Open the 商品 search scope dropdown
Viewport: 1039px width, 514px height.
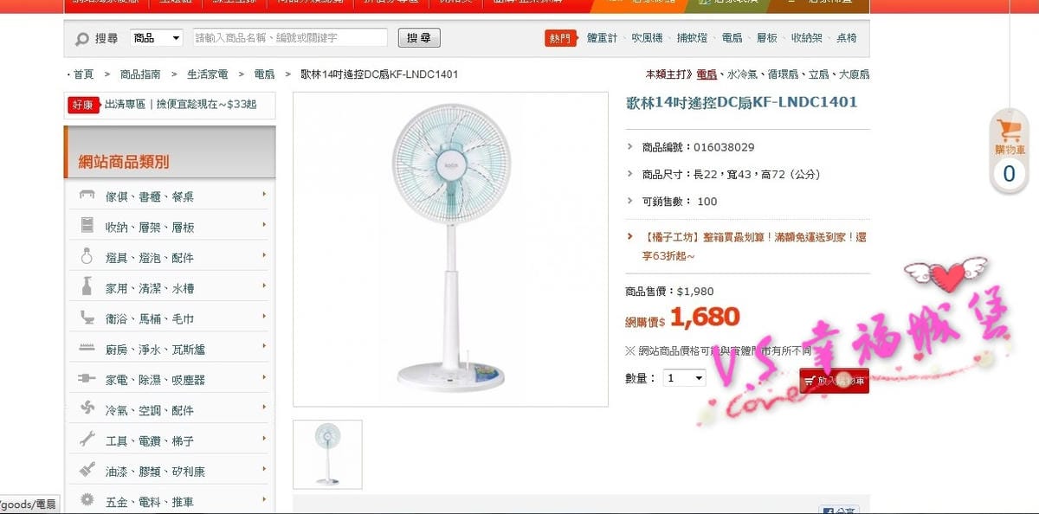[x=157, y=38]
